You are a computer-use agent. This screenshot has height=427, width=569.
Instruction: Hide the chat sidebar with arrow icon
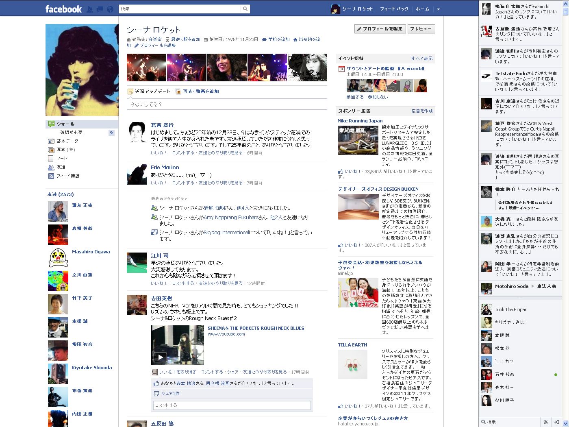(x=557, y=422)
